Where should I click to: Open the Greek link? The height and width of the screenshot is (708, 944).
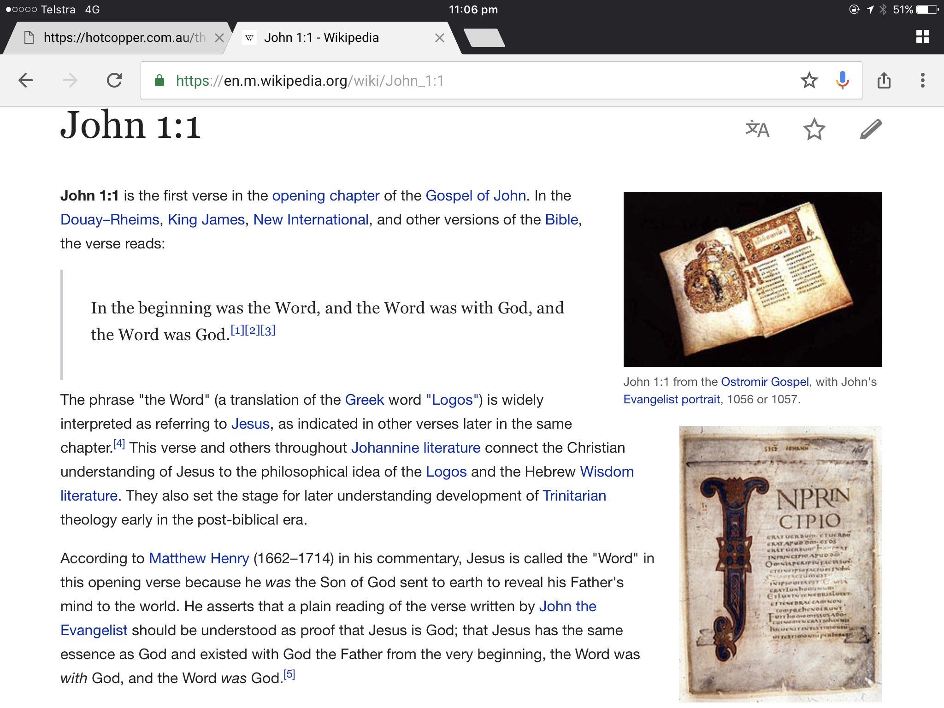364,400
